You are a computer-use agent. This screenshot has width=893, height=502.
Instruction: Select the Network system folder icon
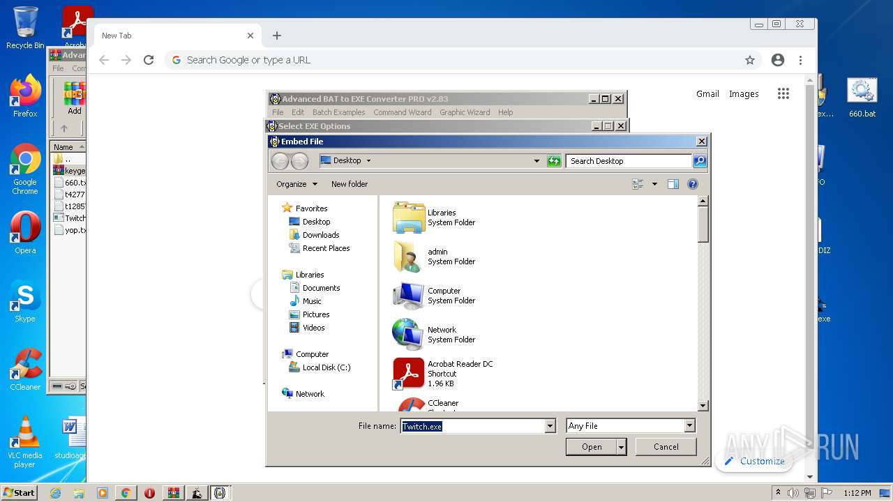pyautogui.click(x=409, y=335)
